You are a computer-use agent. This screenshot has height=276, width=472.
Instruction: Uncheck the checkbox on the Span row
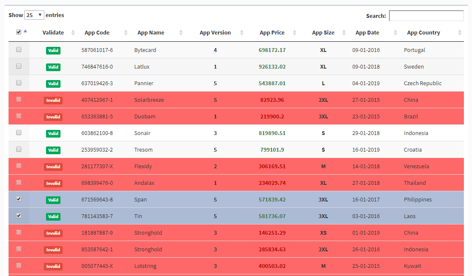[19, 199]
